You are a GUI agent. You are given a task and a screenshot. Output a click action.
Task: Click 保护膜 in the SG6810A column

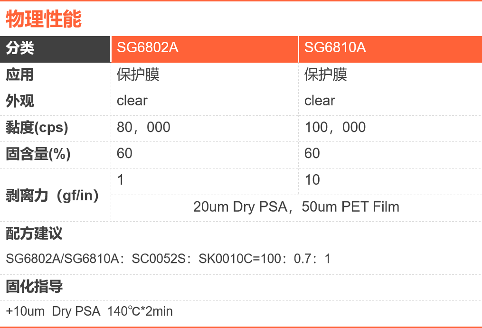point(326,75)
